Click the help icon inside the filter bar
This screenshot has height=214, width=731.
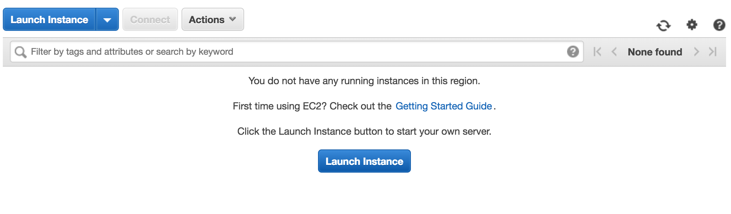573,51
